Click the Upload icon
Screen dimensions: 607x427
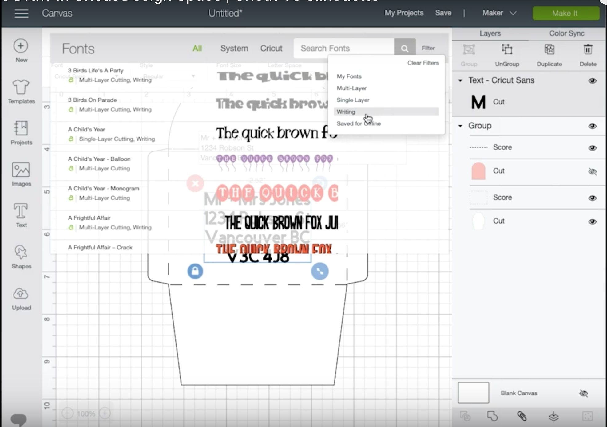click(21, 294)
